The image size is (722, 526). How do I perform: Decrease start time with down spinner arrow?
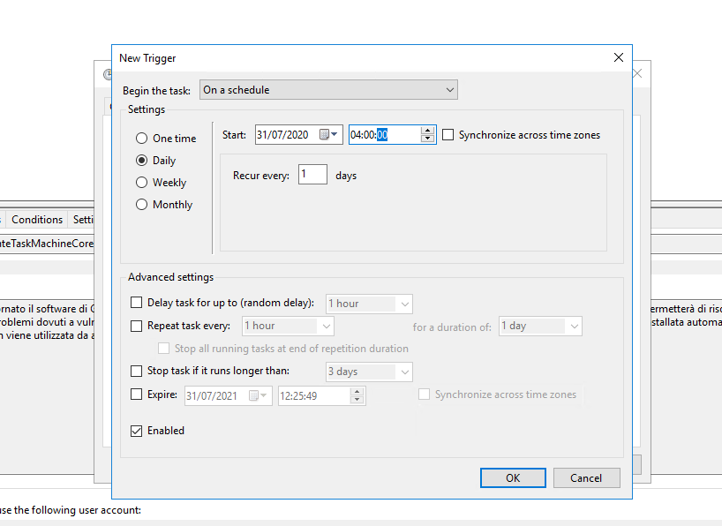coord(428,139)
